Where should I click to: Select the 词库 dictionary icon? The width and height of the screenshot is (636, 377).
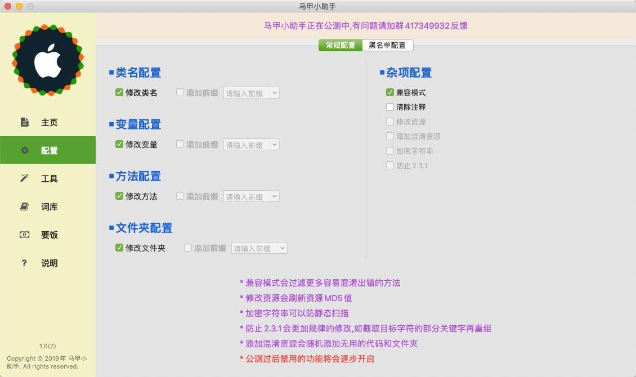24,207
